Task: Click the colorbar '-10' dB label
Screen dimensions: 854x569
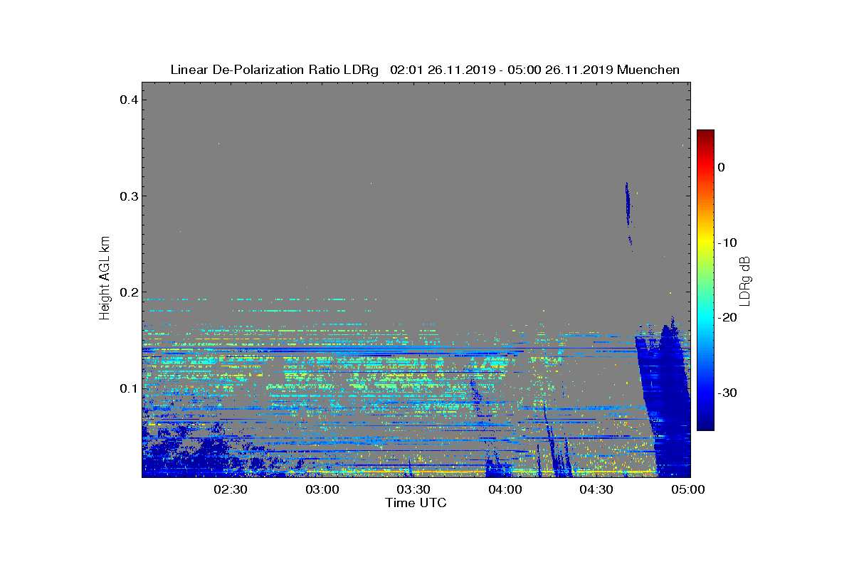Action: click(727, 243)
